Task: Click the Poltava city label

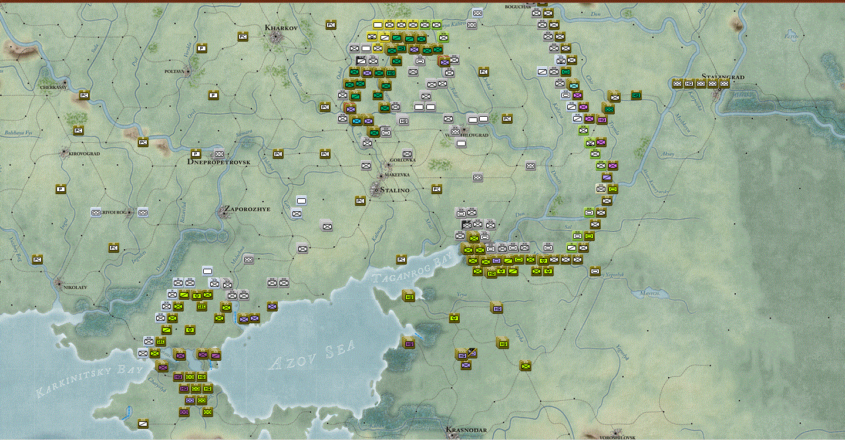Action: point(174,71)
